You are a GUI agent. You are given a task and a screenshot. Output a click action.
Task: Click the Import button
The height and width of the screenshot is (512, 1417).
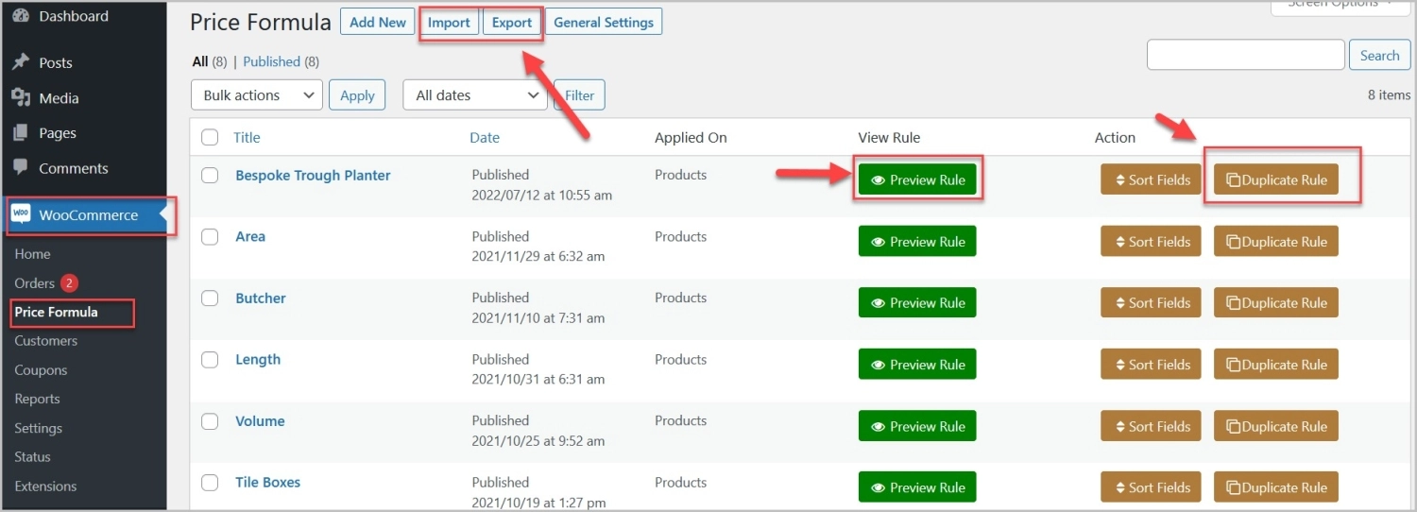[x=449, y=23]
